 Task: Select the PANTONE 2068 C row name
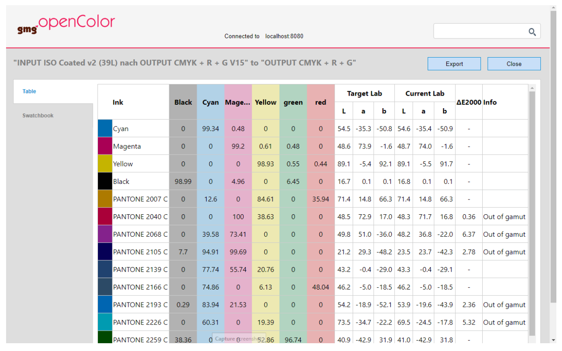141,234
